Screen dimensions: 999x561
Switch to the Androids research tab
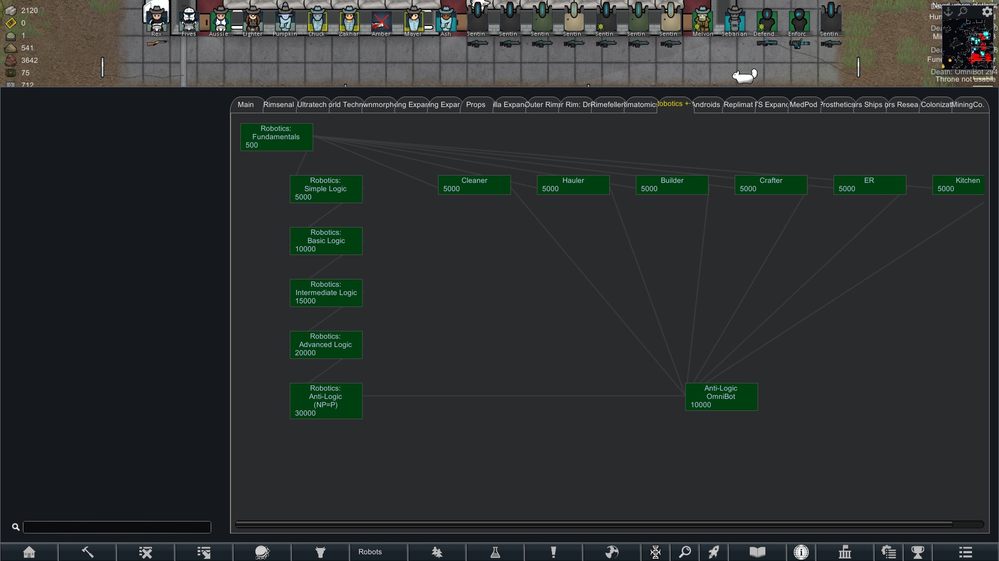(706, 104)
